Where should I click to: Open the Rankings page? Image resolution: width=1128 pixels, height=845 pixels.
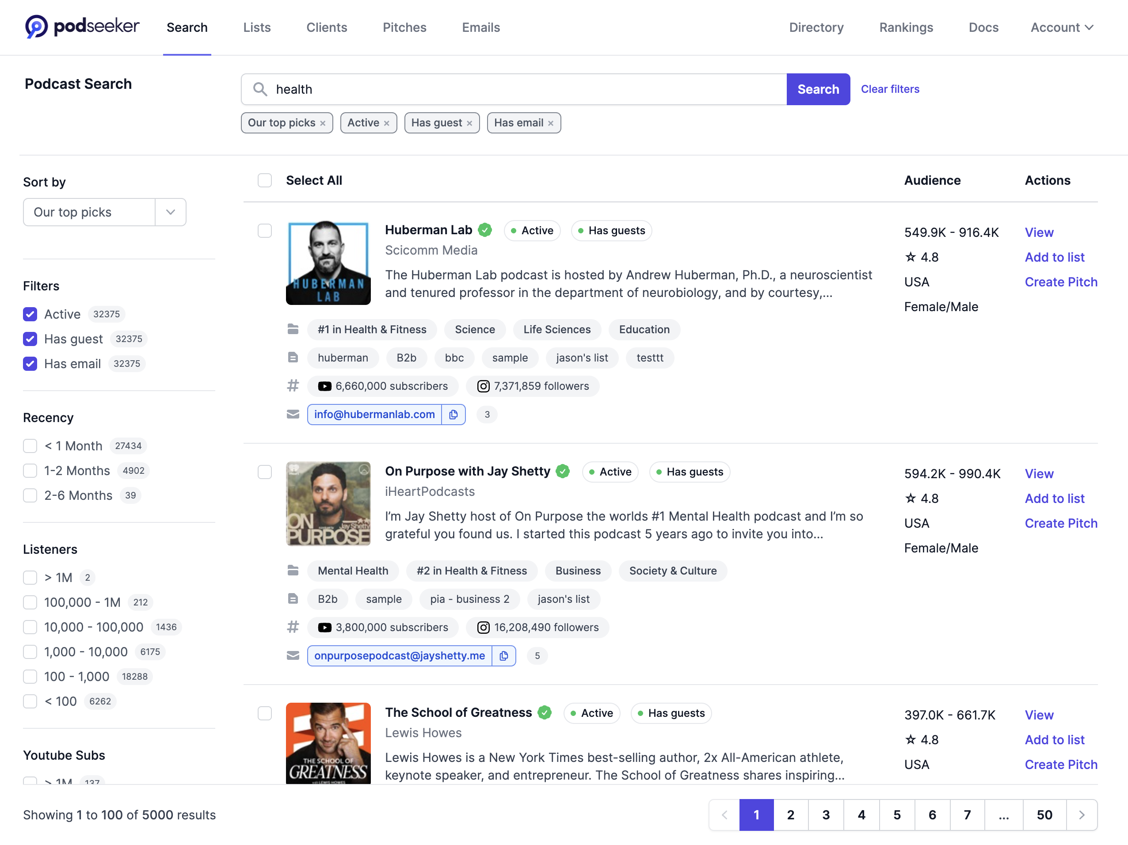pyautogui.click(x=906, y=27)
